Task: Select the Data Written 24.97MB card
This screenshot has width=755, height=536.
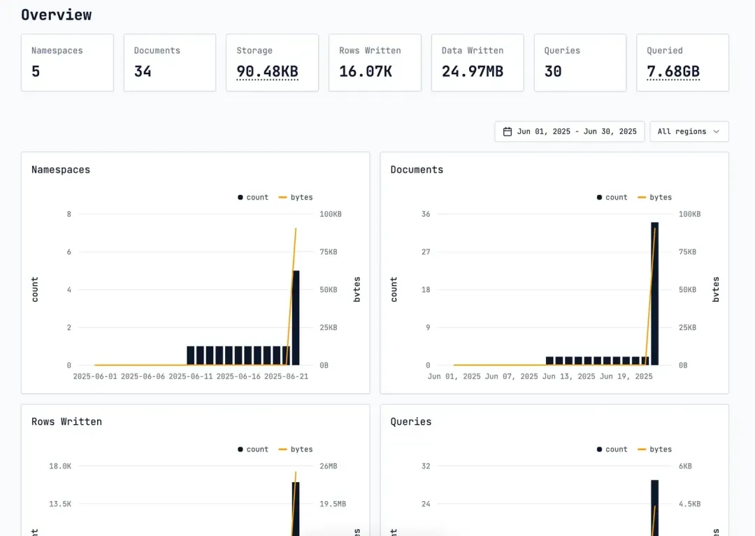Action: [477, 63]
